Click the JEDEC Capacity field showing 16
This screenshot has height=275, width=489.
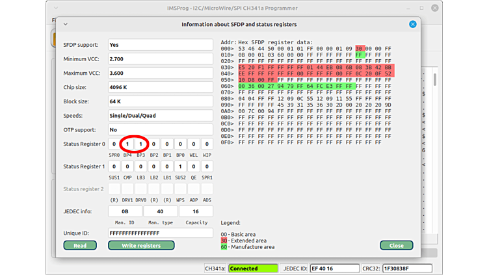tap(196, 211)
